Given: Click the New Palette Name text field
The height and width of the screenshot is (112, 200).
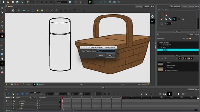Looking at the screenshot, I should tap(106, 51).
